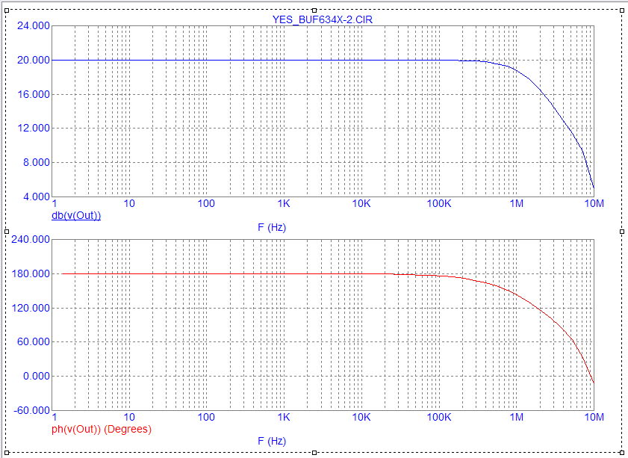Image resolution: width=628 pixels, height=458 pixels.
Task: Click the F (Hz) label under the phase plot
Action: 272,441
